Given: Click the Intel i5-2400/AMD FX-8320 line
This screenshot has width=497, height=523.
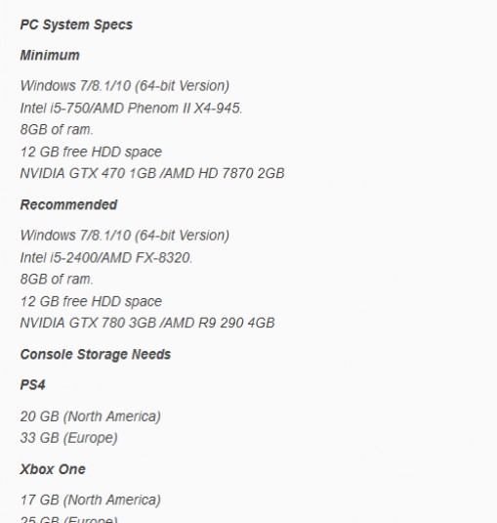Looking at the screenshot, I should pyautogui.click(x=106, y=258).
